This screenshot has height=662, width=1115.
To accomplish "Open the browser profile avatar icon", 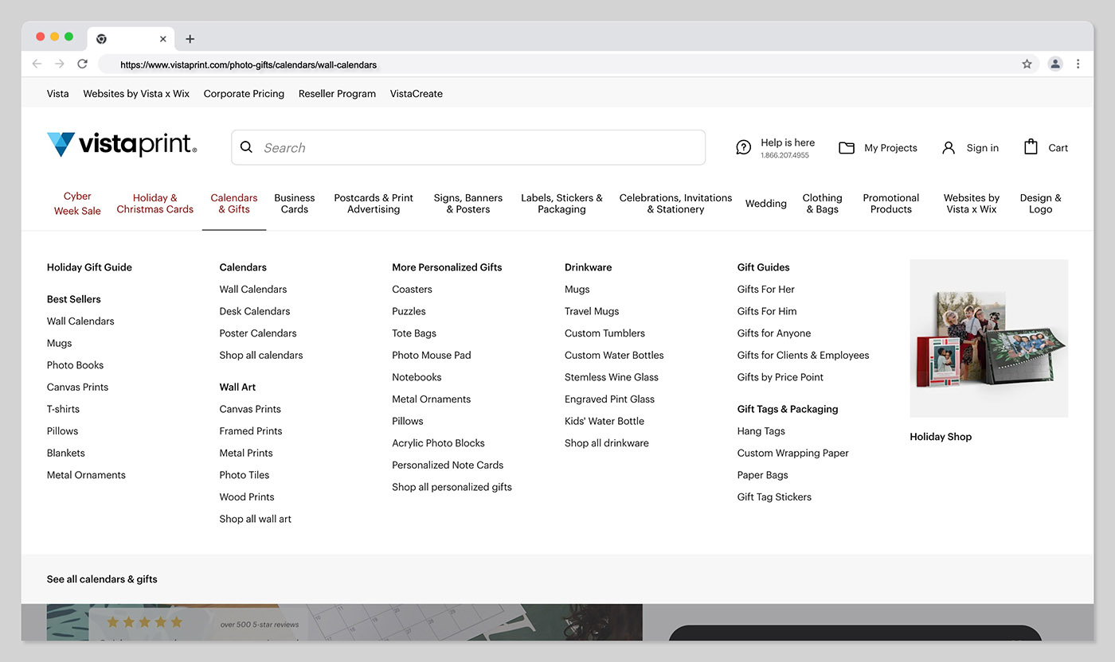I will [1054, 64].
